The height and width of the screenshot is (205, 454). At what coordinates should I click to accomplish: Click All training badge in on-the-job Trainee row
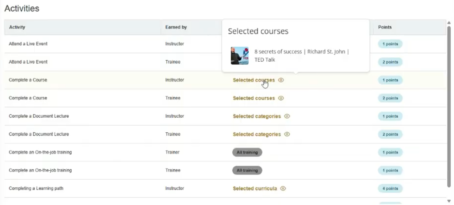pos(247,170)
